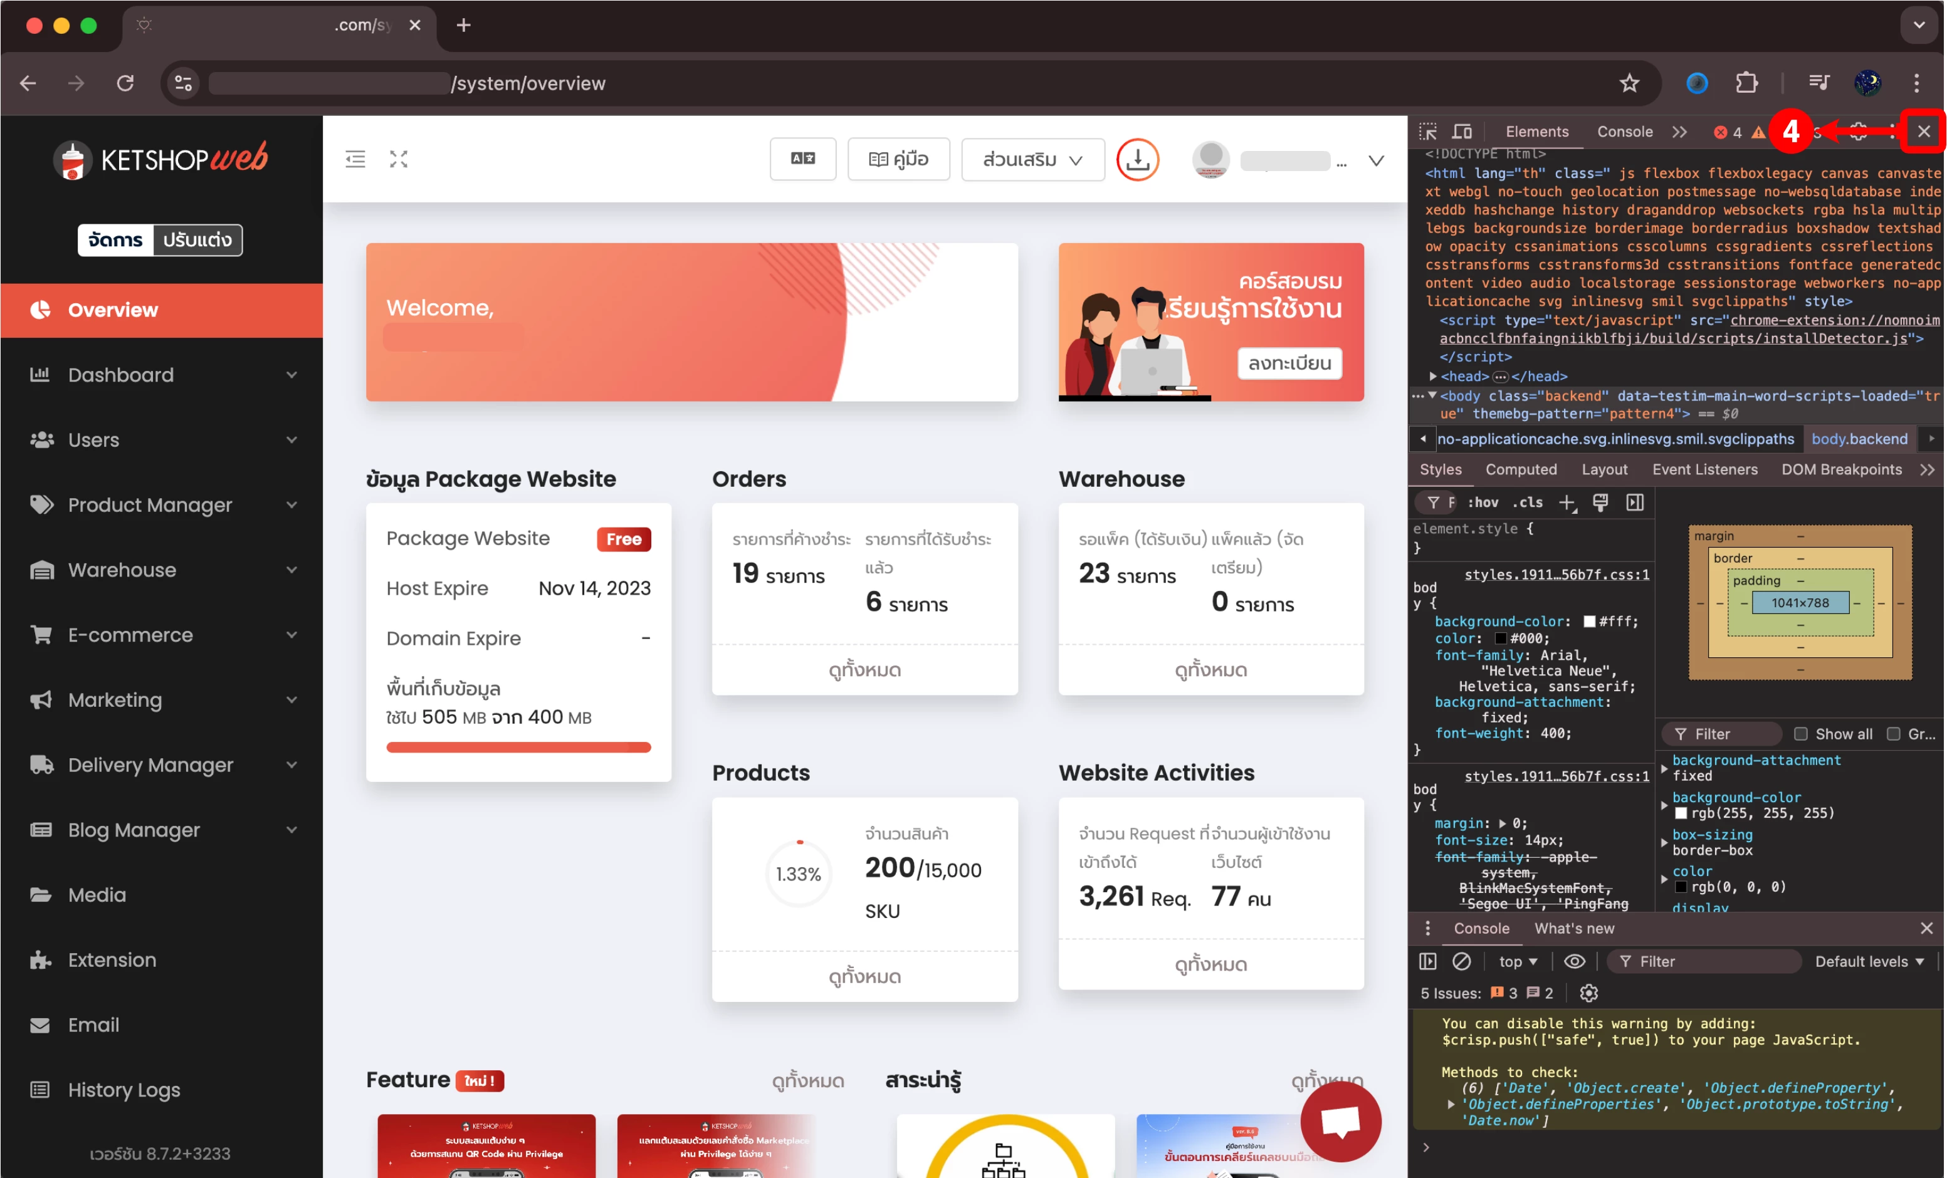1947x1178 pixels.
Task: Expand the Product Manager menu
Action: point(161,505)
